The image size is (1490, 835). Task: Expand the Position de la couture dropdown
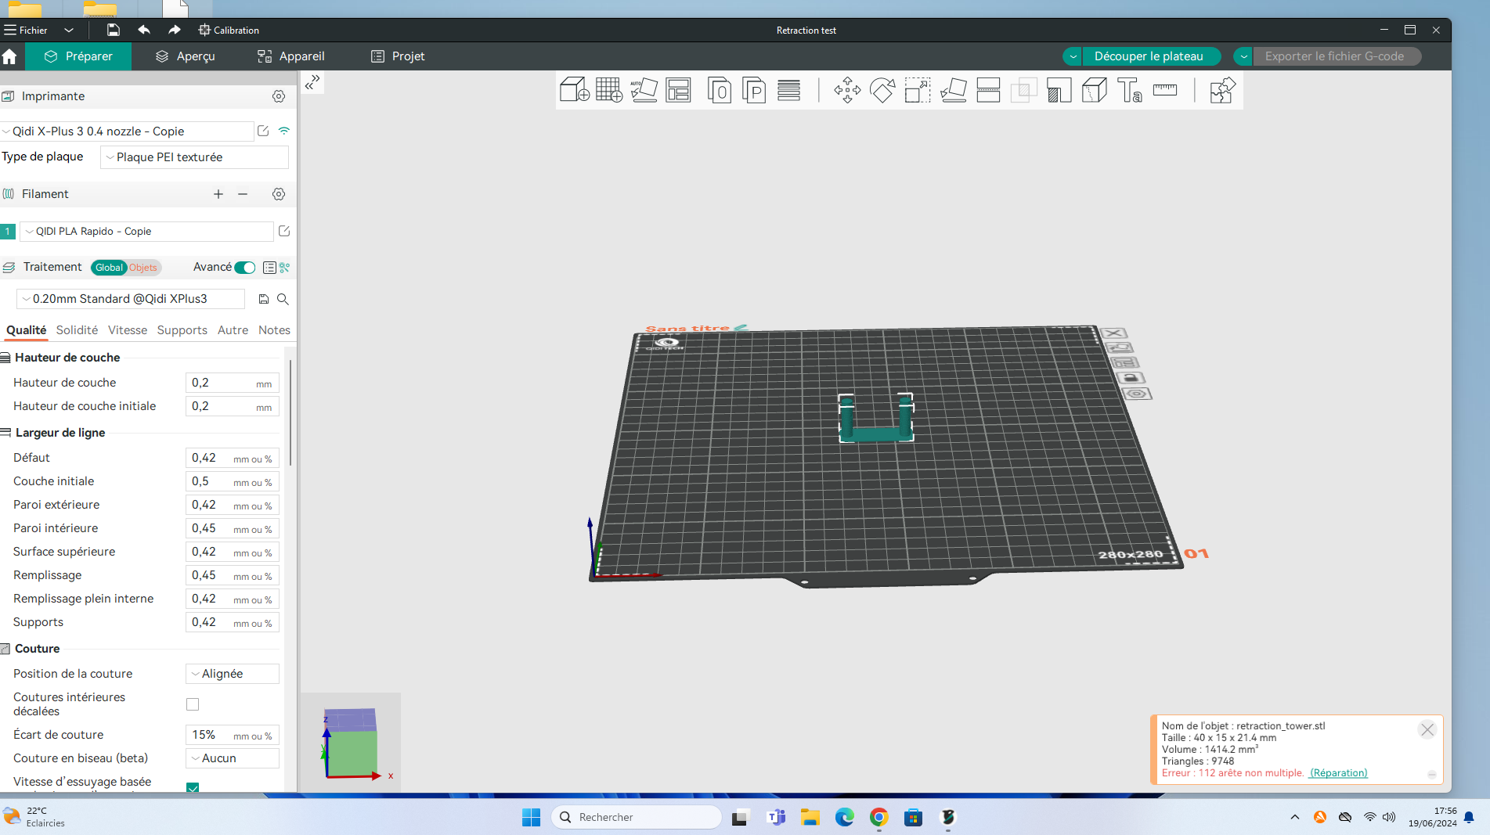click(233, 674)
